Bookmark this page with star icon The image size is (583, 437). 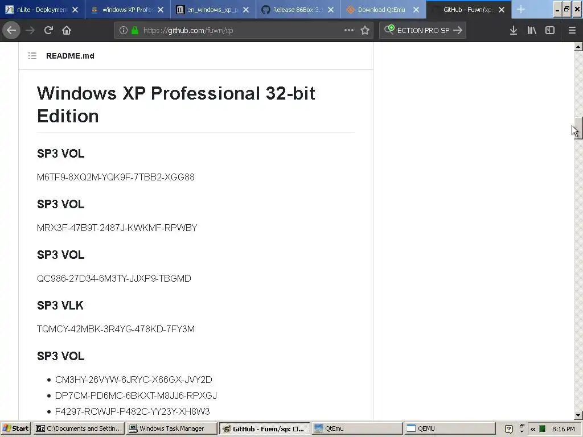click(365, 31)
